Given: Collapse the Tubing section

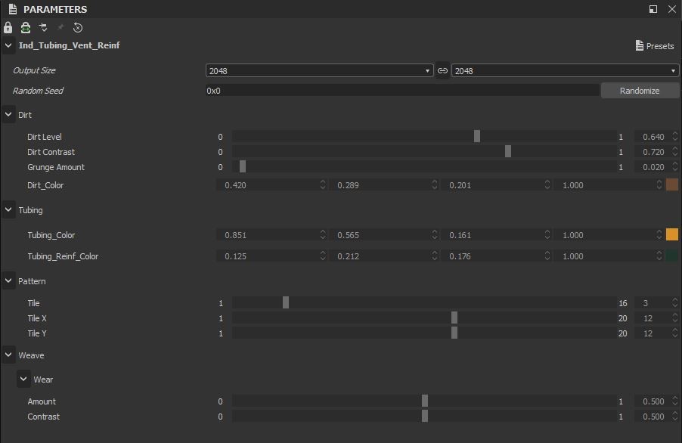Looking at the screenshot, I should 8,209.
